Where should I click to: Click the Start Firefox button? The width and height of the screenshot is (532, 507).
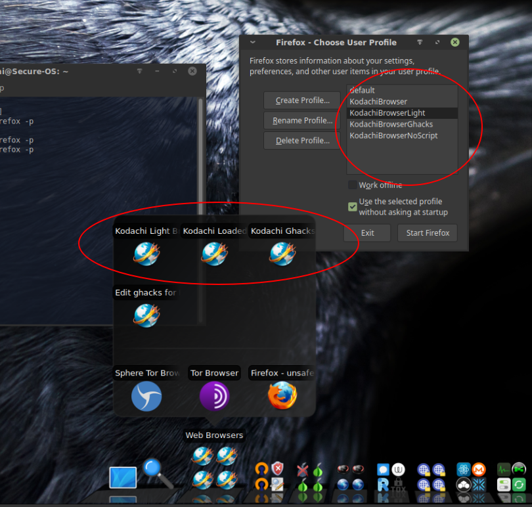point(427,233)
